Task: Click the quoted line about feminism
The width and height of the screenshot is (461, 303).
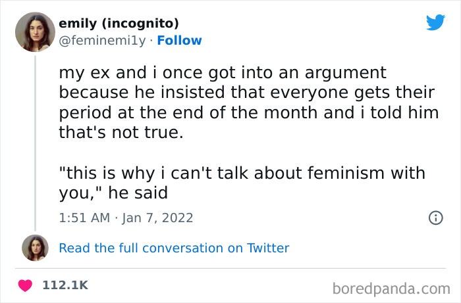Action: (x=242, y=174)
